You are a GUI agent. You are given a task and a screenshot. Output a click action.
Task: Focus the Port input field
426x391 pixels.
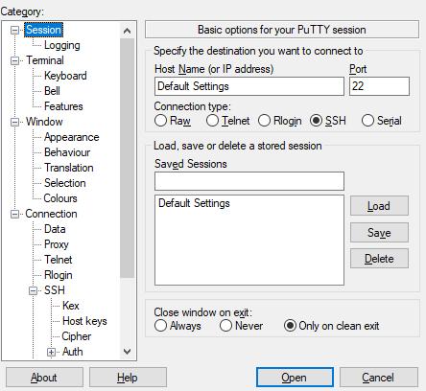point(379,86)
